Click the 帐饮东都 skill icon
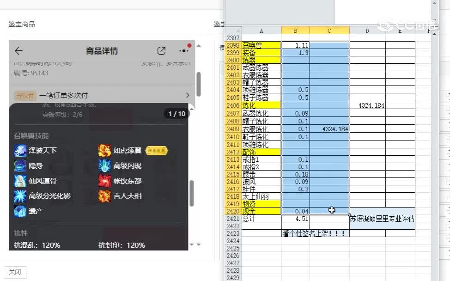Image resolution: width=450 pixels, height=281 pixels. point(104,181)
